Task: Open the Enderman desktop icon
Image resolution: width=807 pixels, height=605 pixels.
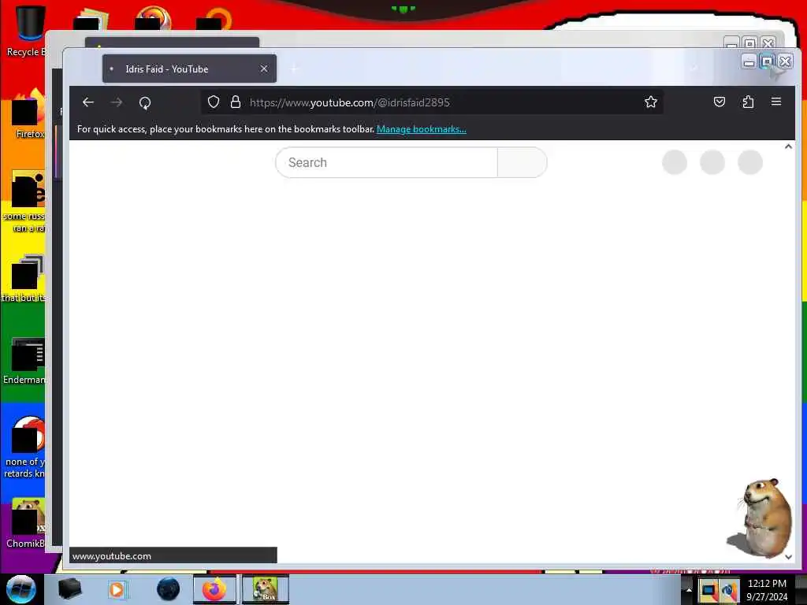Action: pyautogui.click(x=24, y=361)
